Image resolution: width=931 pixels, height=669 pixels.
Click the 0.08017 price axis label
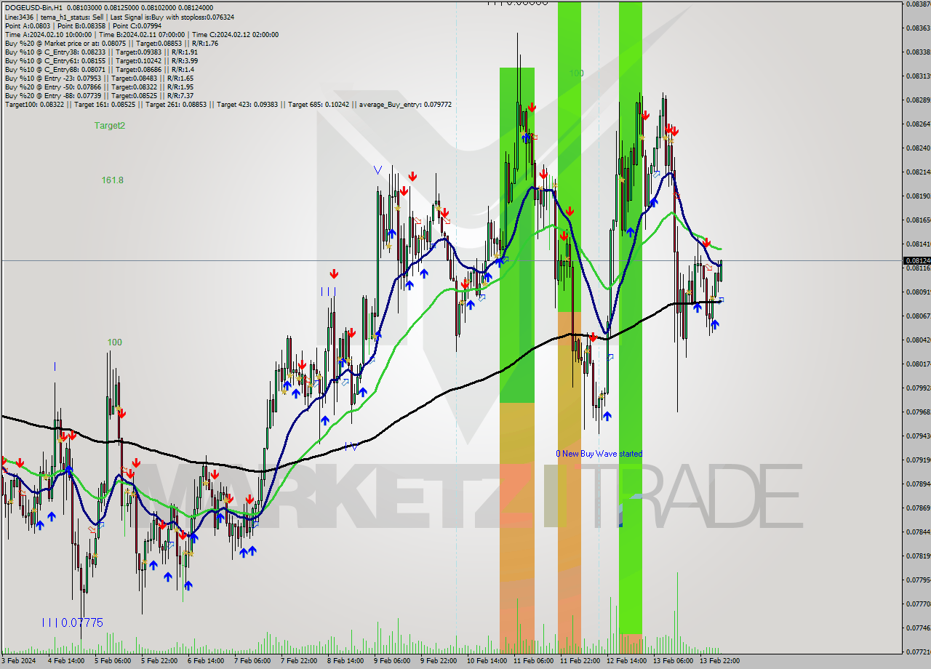917,364
